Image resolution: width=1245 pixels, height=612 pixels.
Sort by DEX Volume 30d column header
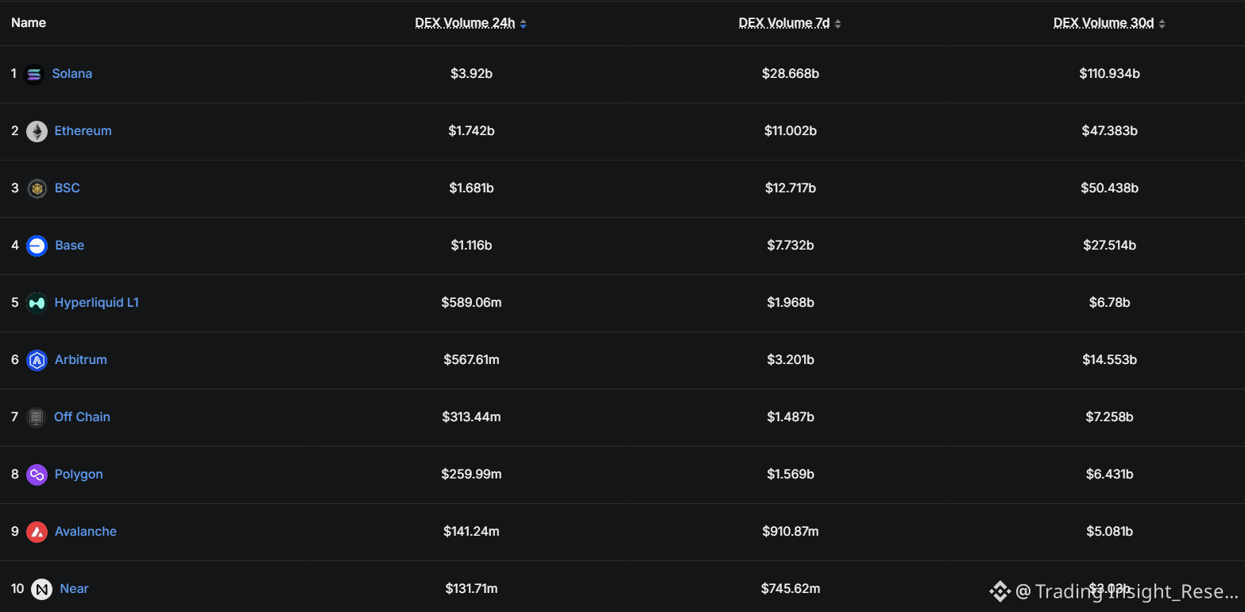[x=1104, y=23]
